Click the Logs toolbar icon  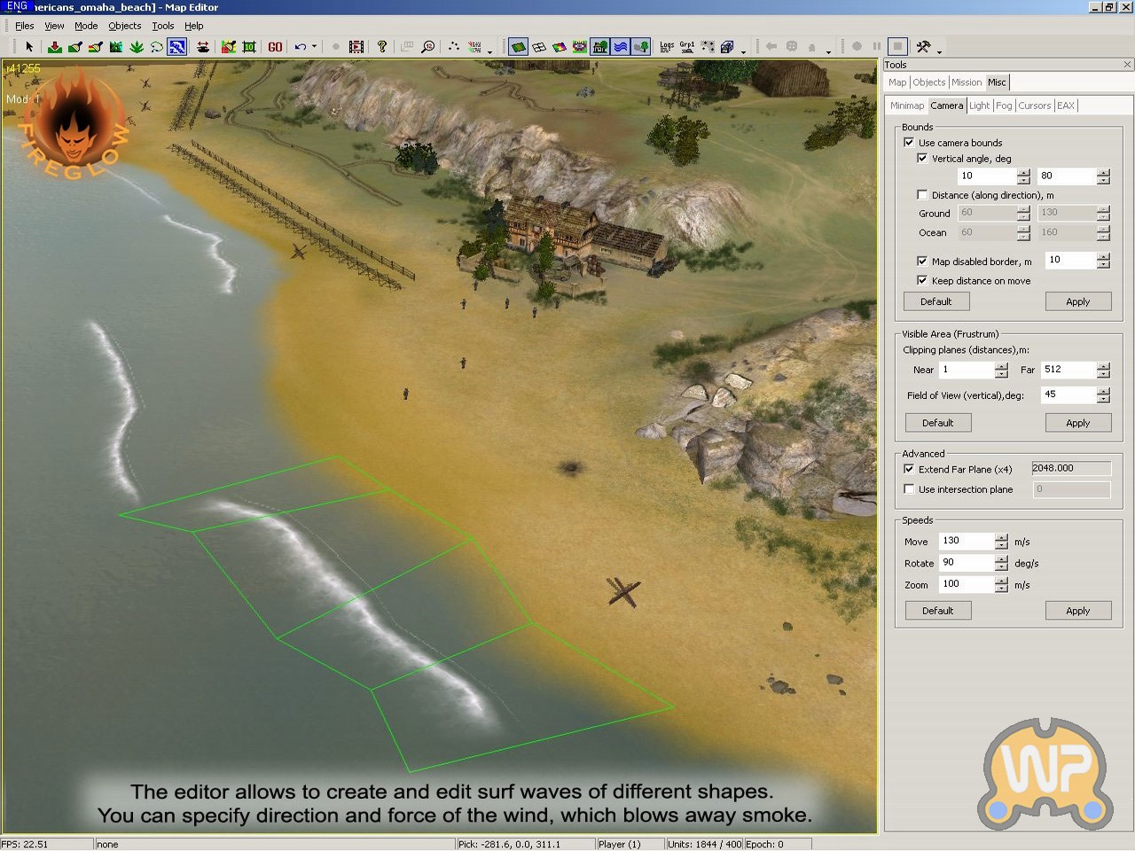(x=667, y=46)
